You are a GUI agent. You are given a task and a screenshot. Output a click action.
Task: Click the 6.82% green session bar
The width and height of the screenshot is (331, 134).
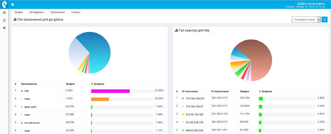pyautogui.click(x=261, y=99)
